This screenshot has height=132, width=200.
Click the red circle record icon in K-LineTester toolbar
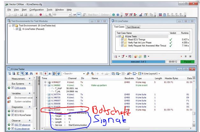(136, 56)
